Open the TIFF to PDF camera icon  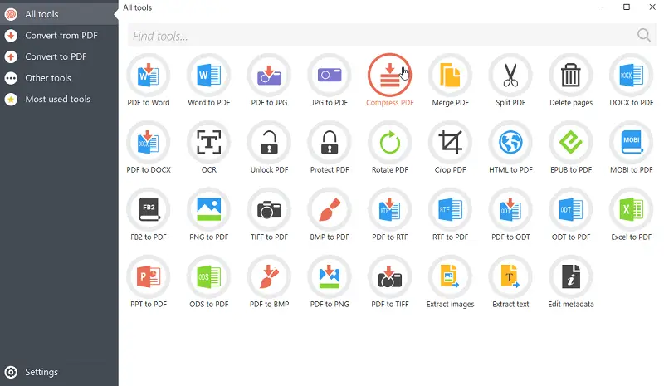tap(269, 210)
